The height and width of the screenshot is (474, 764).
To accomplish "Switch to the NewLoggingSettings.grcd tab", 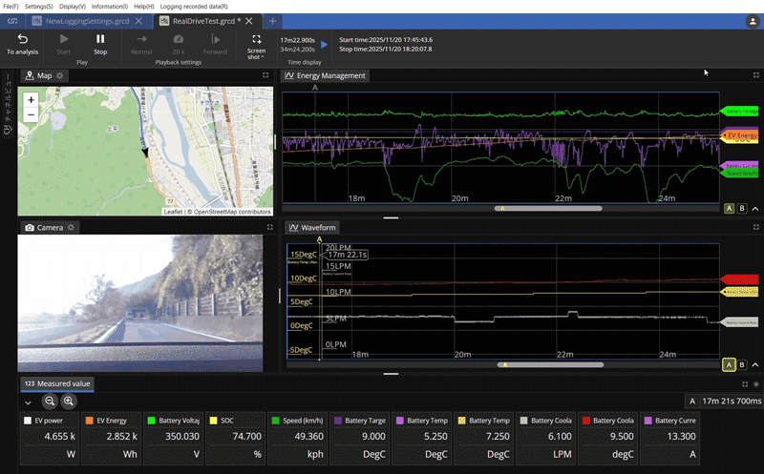I will click(x=87, y=20).
